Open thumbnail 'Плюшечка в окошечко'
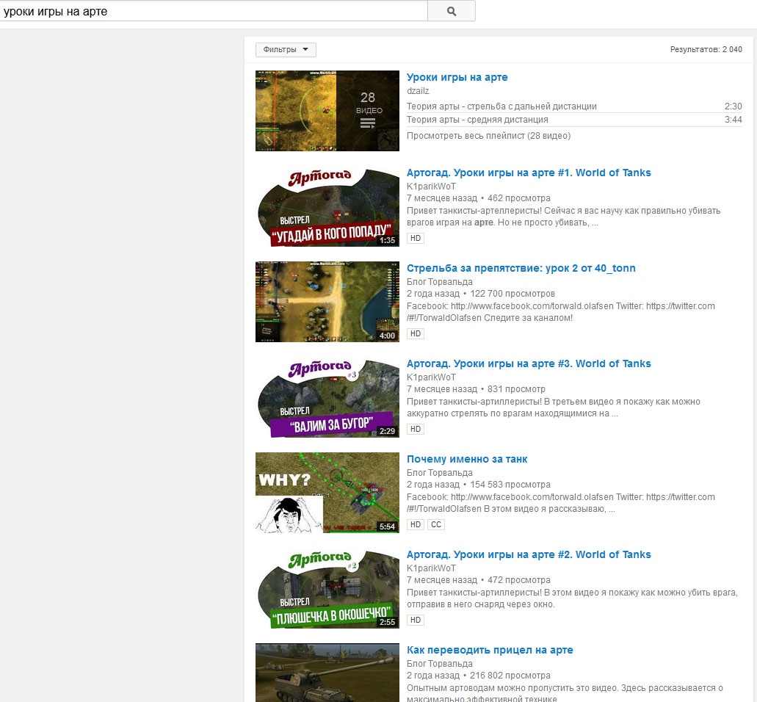Screen dimensions: 757x702 pyautogui.click(x=327, y=588)
